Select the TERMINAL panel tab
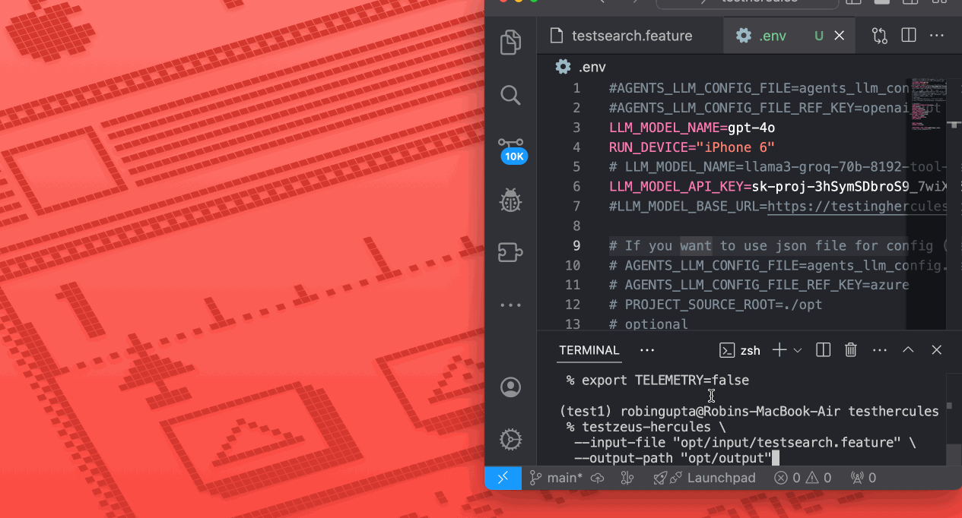Viewport: 962px width, 518px height. pyautogui.click(x=589, y=350)
